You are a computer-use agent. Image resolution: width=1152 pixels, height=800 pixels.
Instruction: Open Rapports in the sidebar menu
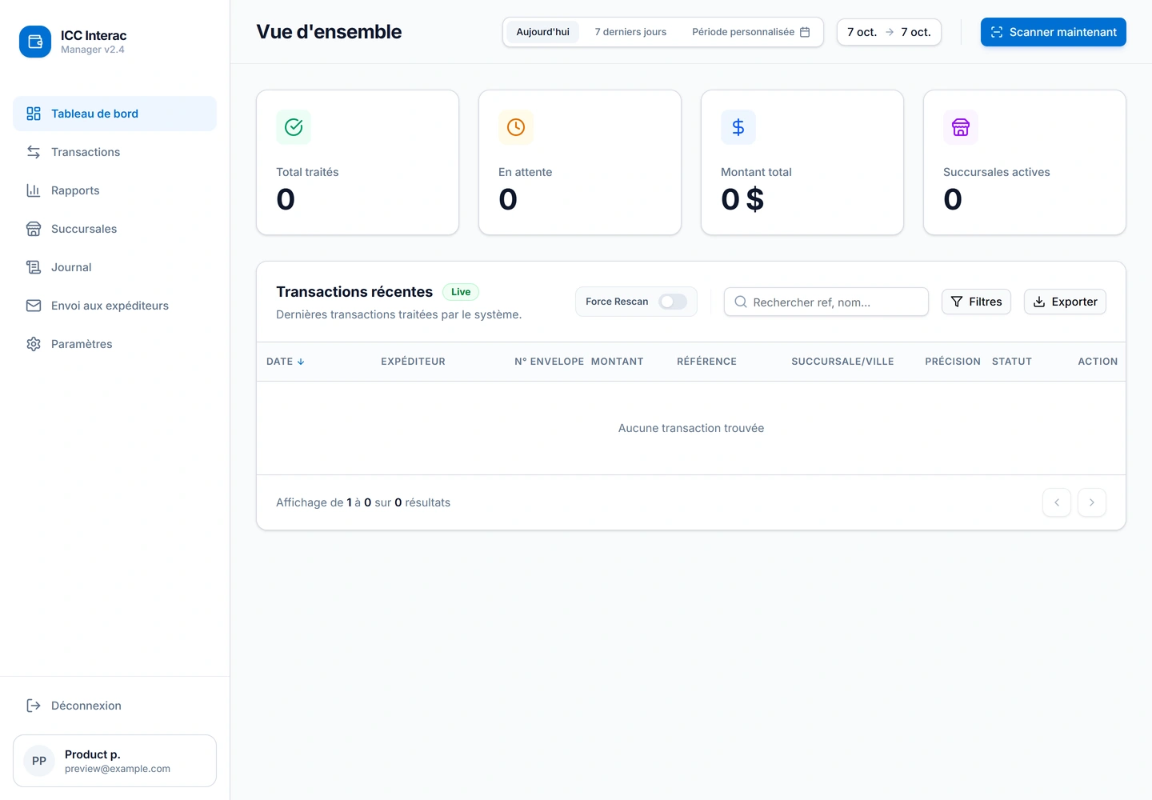(x=114, y=190)
